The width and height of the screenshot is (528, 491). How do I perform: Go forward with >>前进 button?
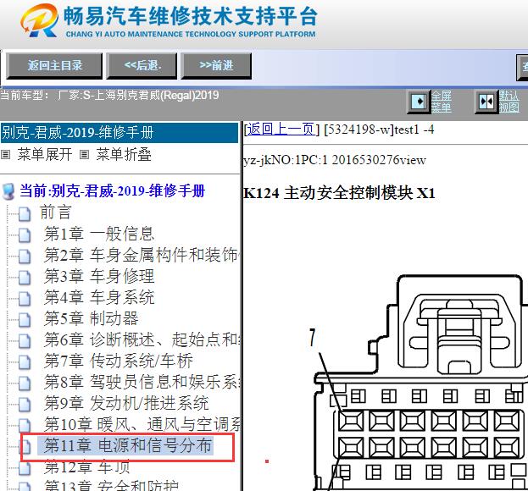(216, 65)
